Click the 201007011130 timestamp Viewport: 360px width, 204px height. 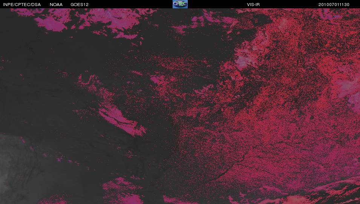click(x=334, y=5)
